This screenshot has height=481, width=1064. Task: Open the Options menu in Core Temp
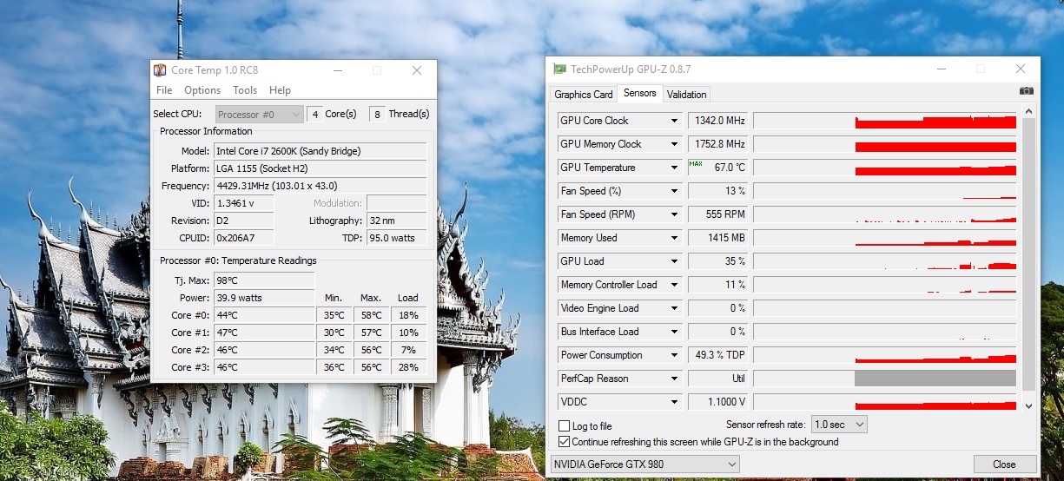(x=202, y=90)
